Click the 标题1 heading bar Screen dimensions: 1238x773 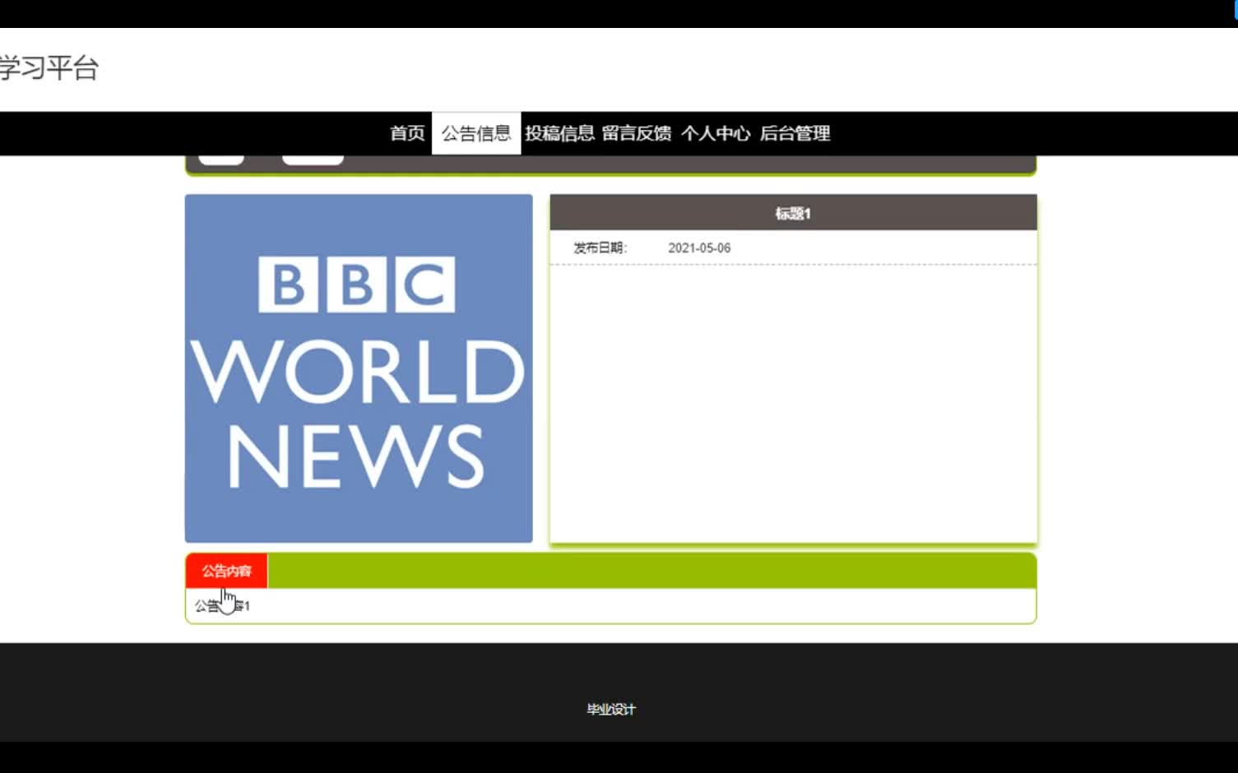[x=793, y=213]
